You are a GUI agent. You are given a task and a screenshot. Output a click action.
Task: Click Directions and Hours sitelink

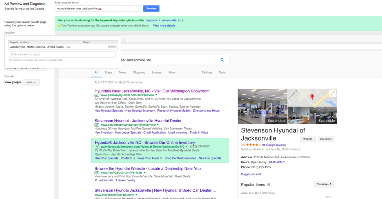[206, 111]
